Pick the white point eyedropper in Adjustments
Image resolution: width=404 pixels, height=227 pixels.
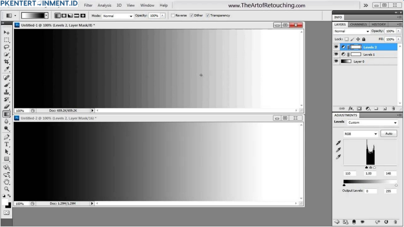click(x=338, y=157)
